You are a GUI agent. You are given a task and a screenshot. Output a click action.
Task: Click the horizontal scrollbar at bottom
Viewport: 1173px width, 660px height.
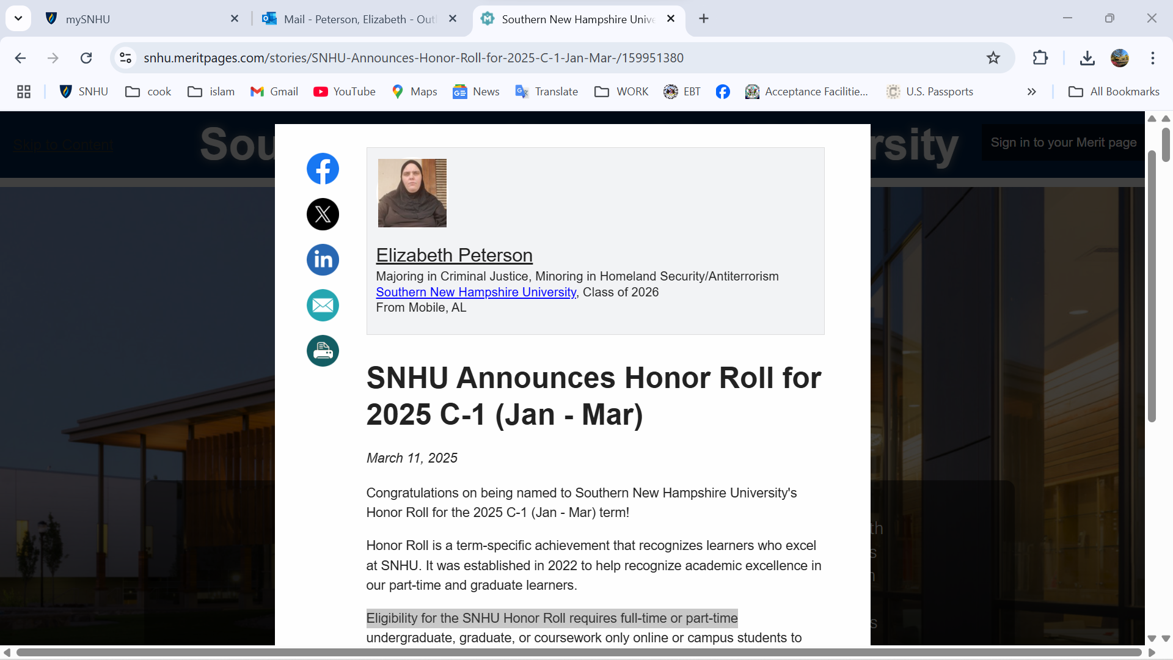point(578,652)
